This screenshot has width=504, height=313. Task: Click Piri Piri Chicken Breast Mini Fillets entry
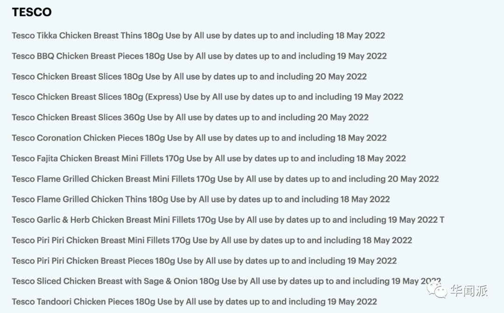(x=212, y=240)
